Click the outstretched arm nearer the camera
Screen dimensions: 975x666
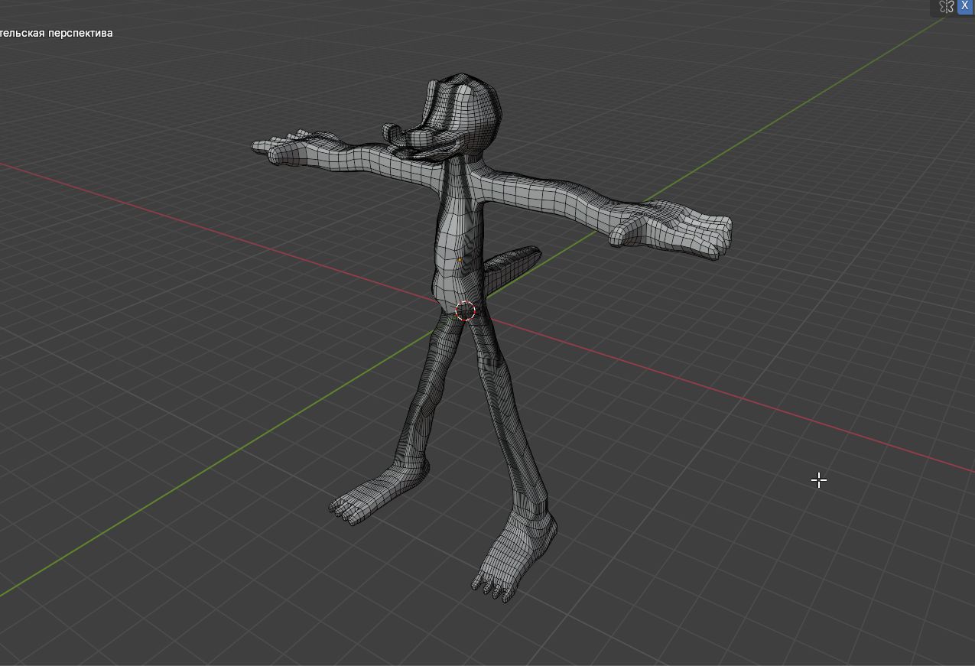551,197
